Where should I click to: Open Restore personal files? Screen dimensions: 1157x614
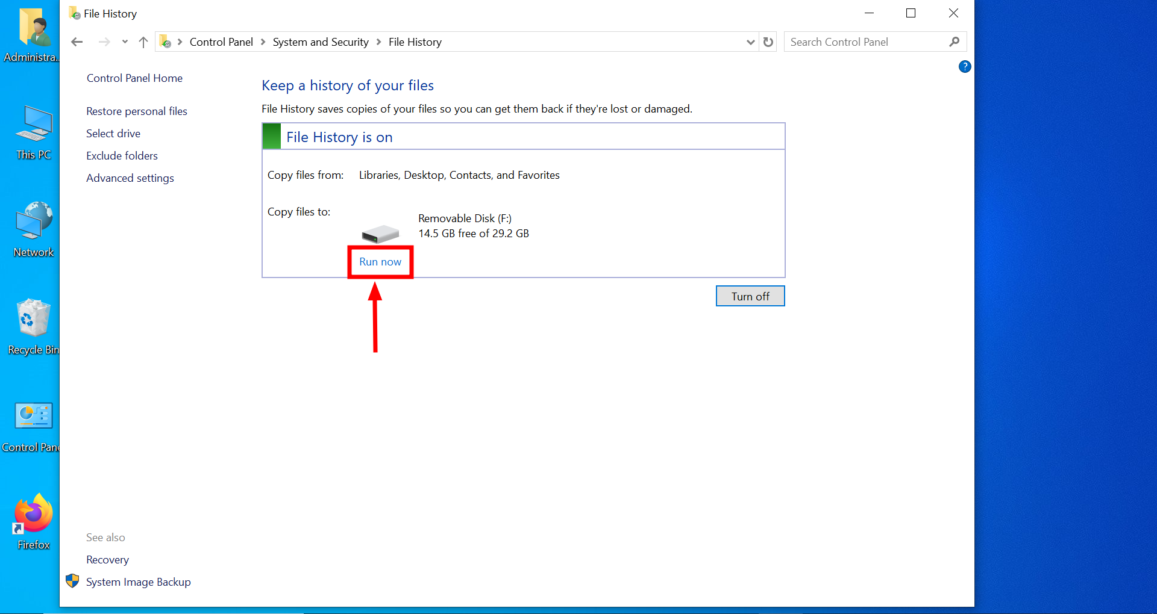click(137, 111)
